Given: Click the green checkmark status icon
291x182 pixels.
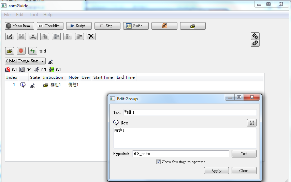Looking at the screenshot, I should pyautogui.click(x=52, y=70).
